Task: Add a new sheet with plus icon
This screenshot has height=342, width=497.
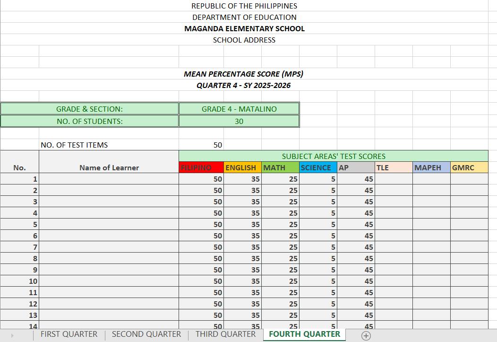Action: pos(366,336)
